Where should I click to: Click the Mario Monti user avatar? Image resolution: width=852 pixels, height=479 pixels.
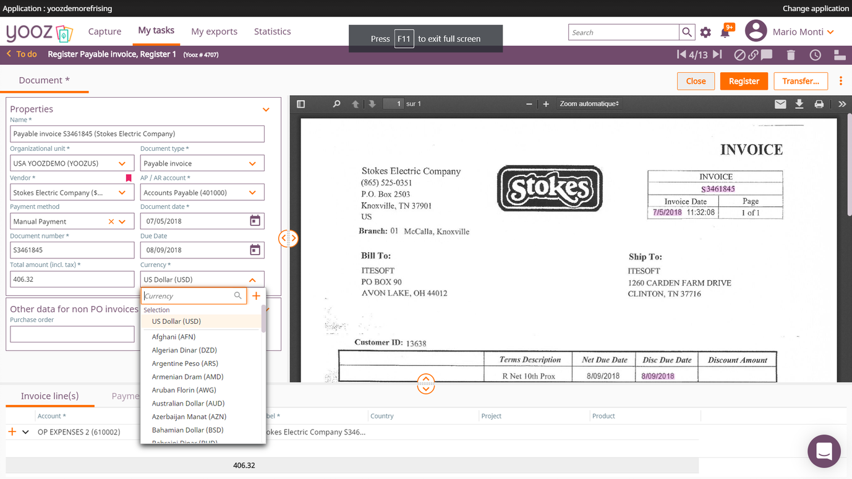click(756, 31)
